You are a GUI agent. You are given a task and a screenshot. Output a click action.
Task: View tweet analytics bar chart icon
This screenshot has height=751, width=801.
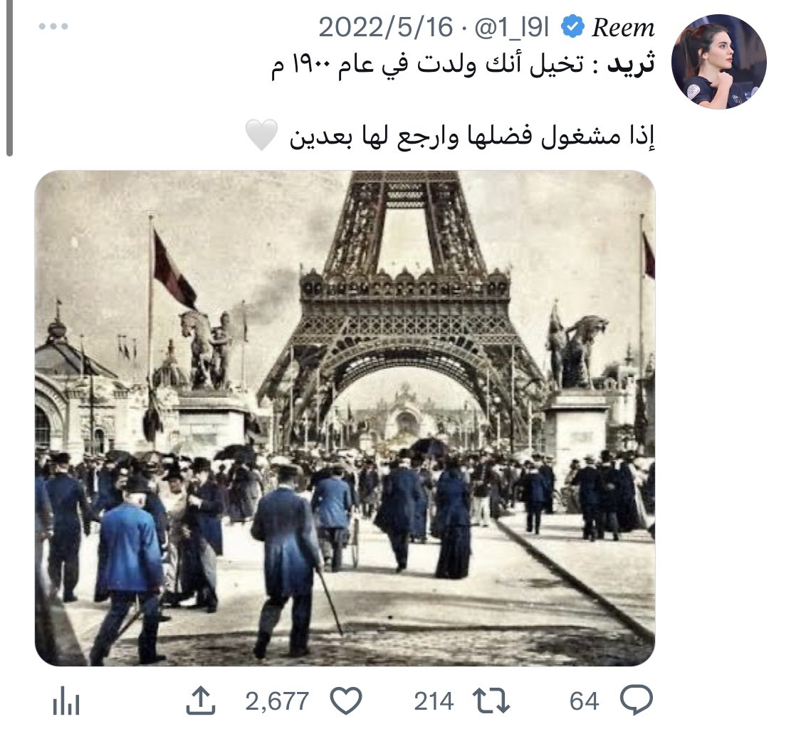pyautogui.click(x=66, y=701)
